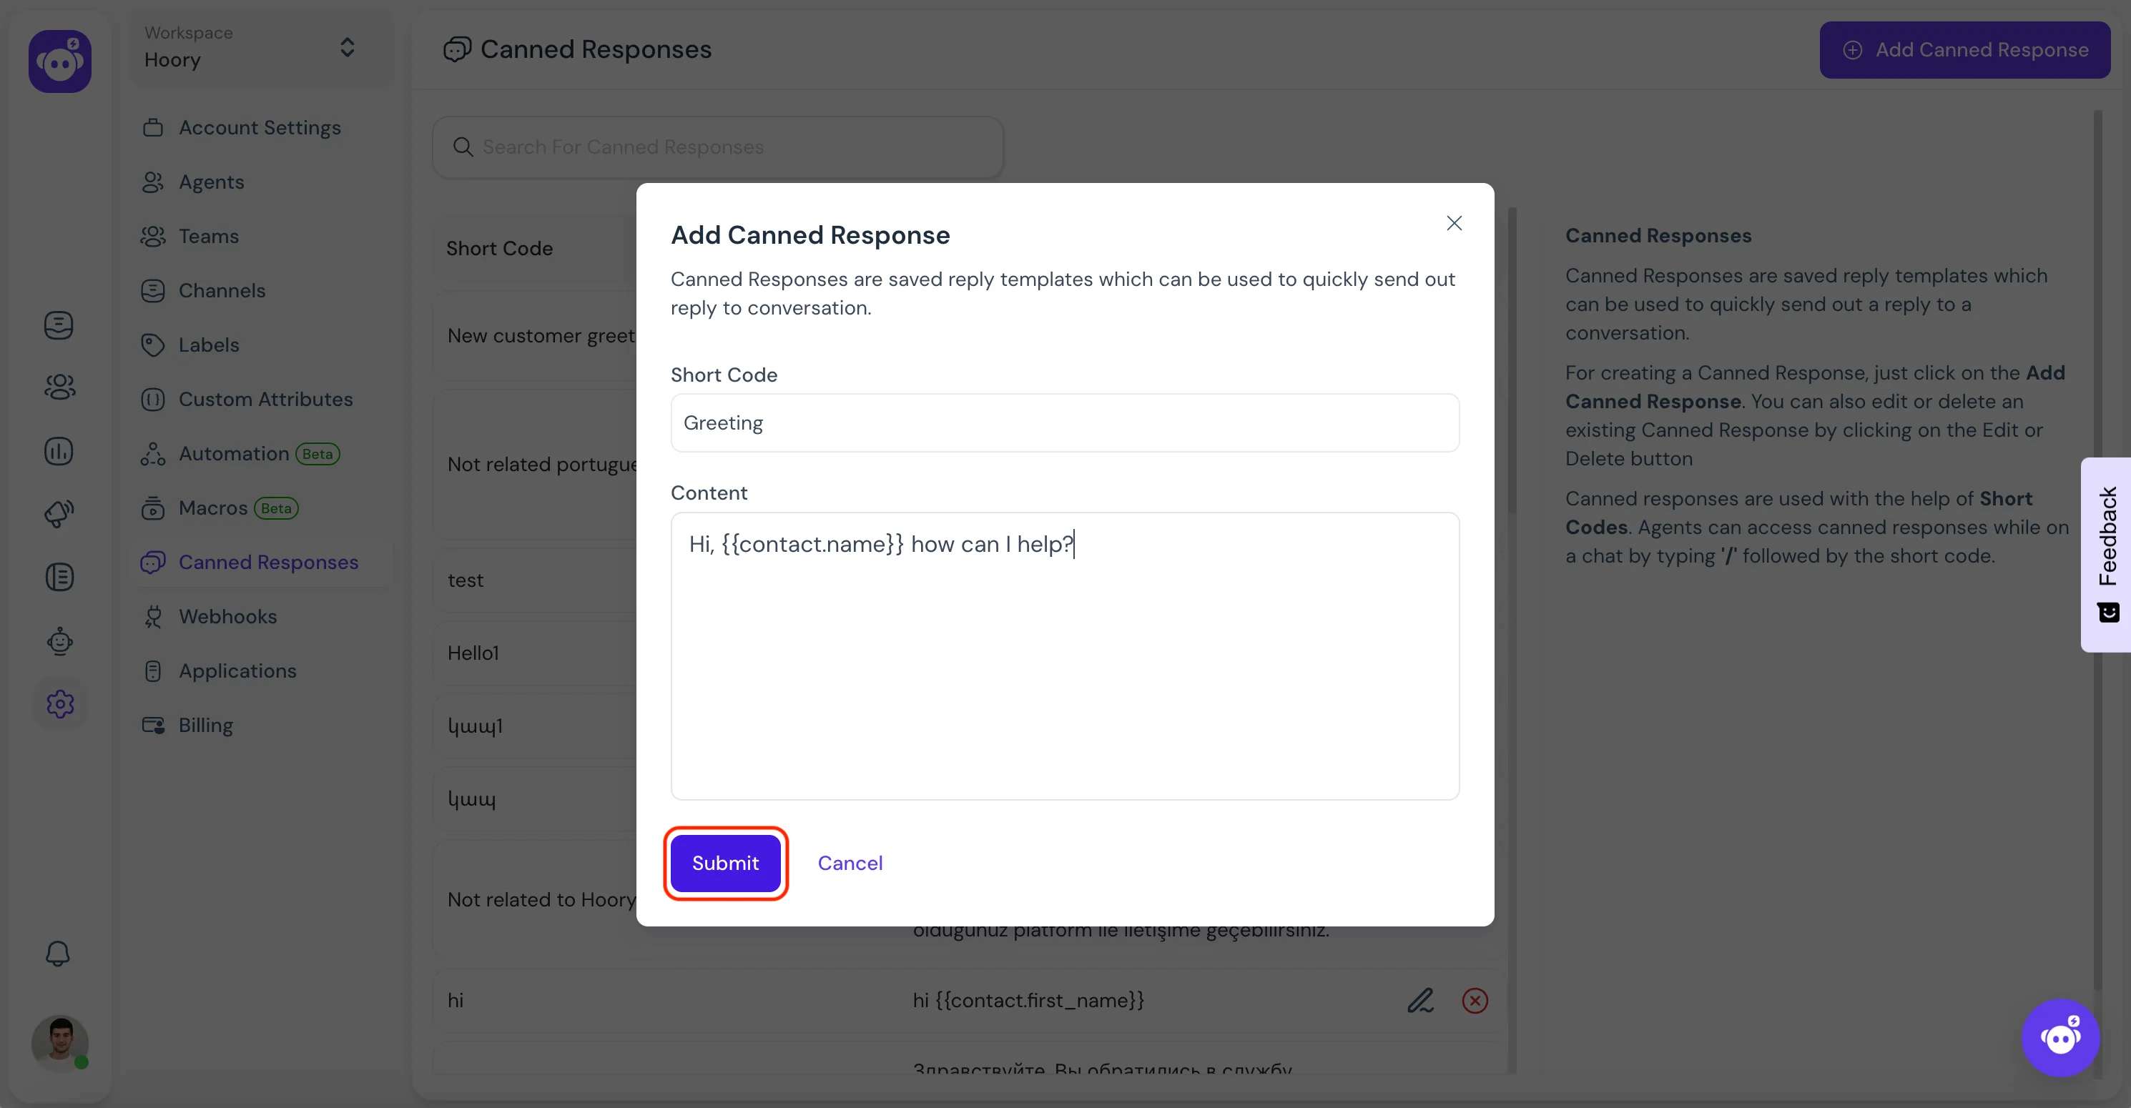Click the edit icon for the hi response
This screenshot has width=2131, height=1108.
(1421, 998)
